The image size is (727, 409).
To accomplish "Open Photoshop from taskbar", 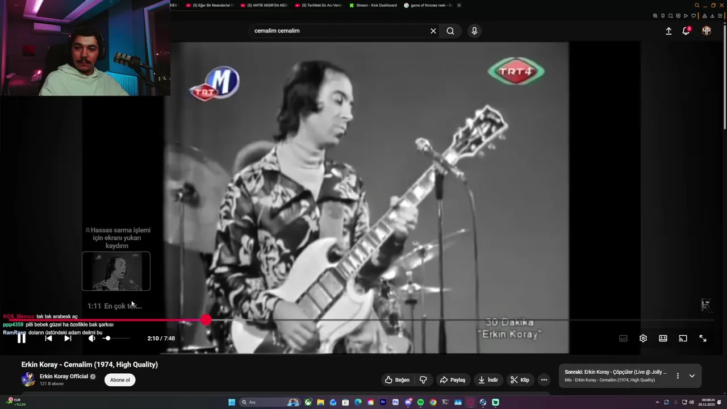I will click(395, 402).
